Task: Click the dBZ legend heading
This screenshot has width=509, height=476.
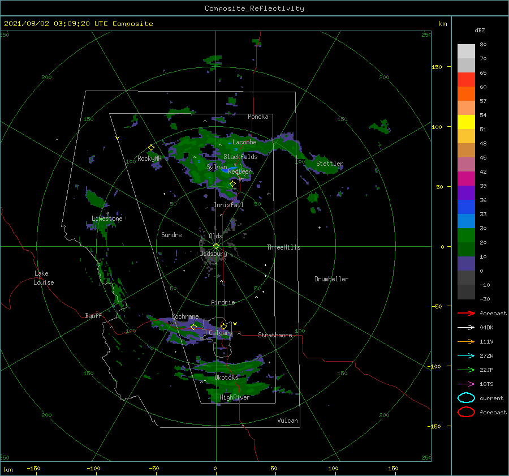Action: pos(480,30)
